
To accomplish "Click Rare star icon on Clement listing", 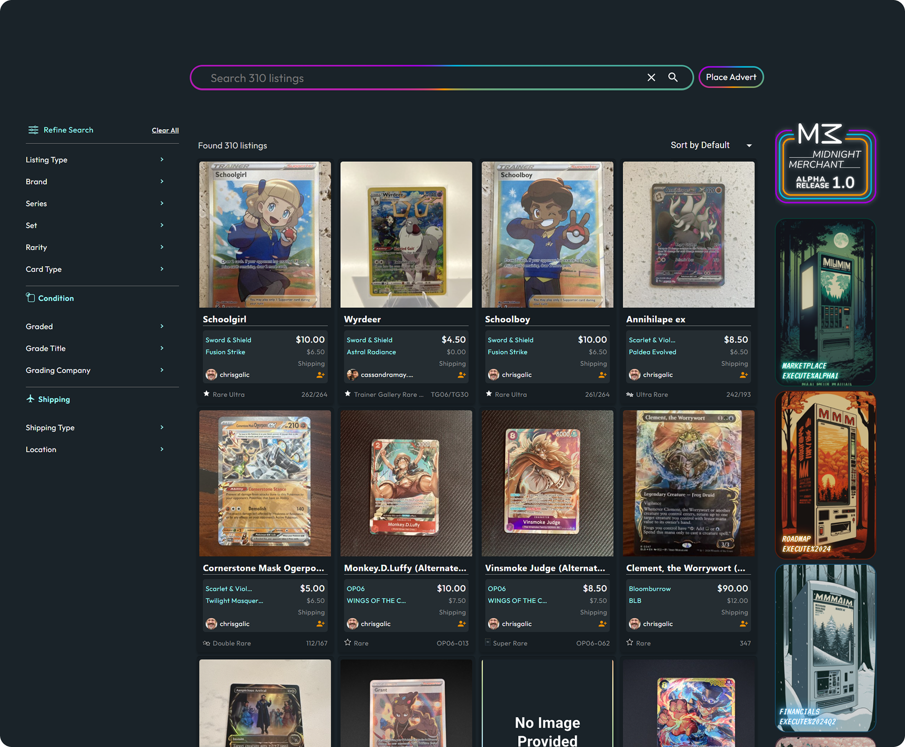I will point(630,642).
